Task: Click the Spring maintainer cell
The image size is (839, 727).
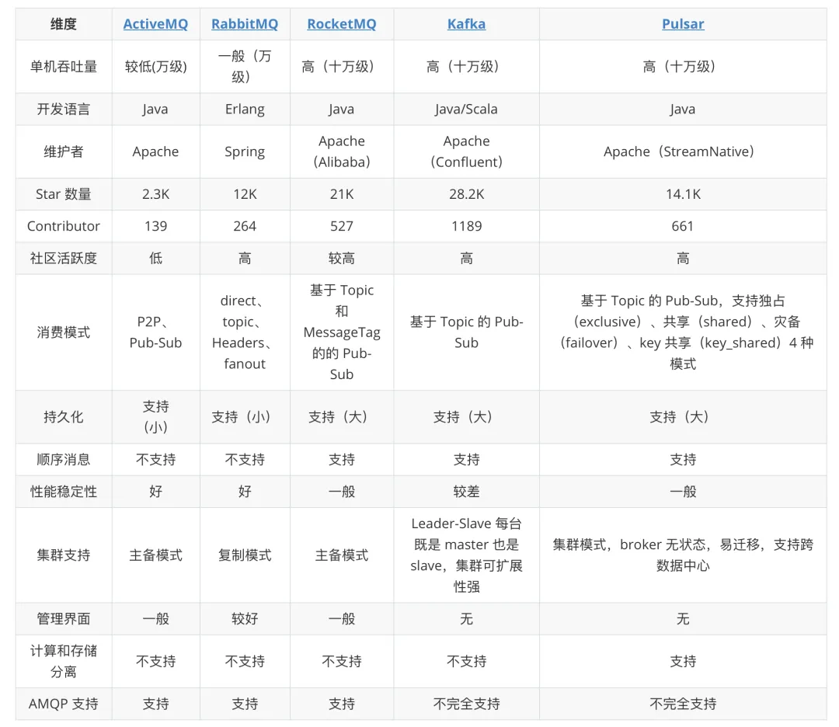Action: tap(245, 152)
